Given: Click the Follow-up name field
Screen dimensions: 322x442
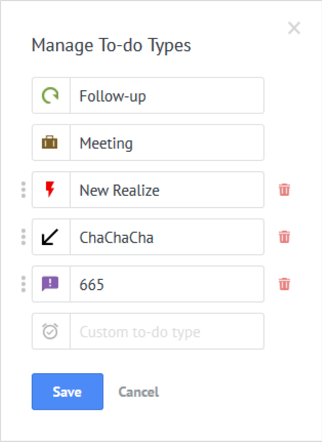Looking at the screenshot, I should point(167,96).
